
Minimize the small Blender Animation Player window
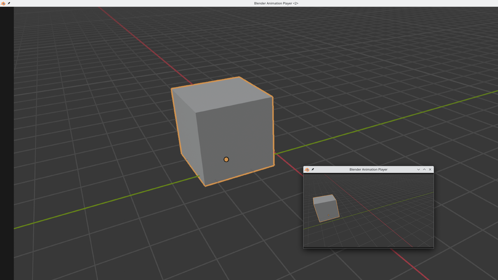click(419, 169)
